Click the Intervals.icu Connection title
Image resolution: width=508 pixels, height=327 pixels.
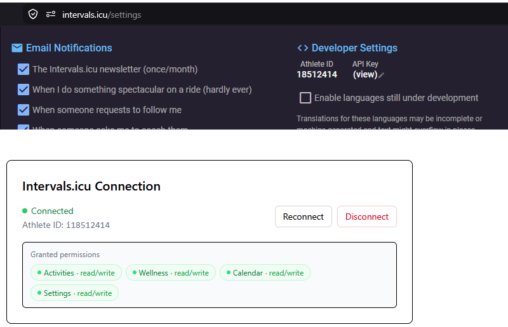[x=91, y=186]
